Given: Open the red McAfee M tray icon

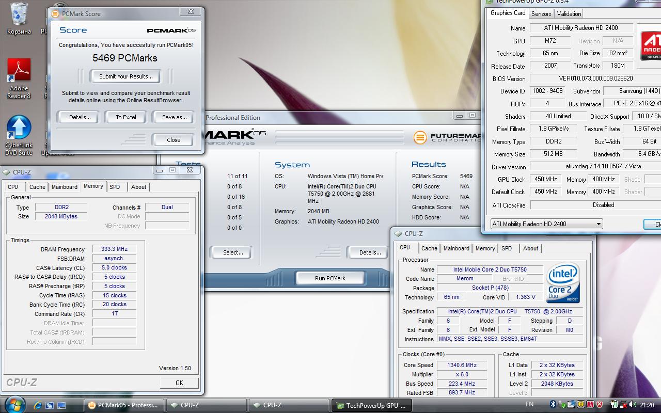Looking at the screenshot, I should point(590,405).
